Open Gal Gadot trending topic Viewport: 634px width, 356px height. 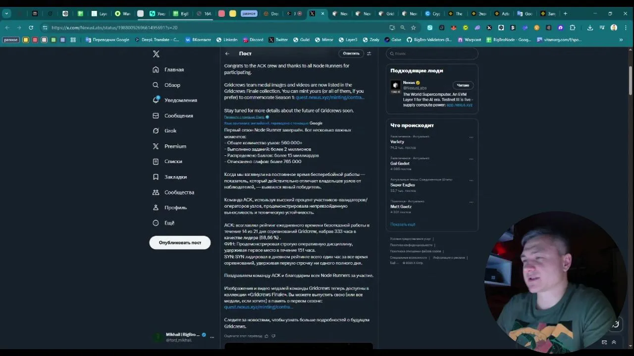point(400,163)
